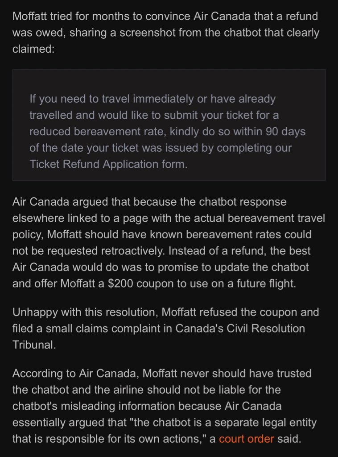This screenshot has height=457, width=338.
Task: Click 'reduced bereavement rate' in the quote
Action: coord(98,132)
